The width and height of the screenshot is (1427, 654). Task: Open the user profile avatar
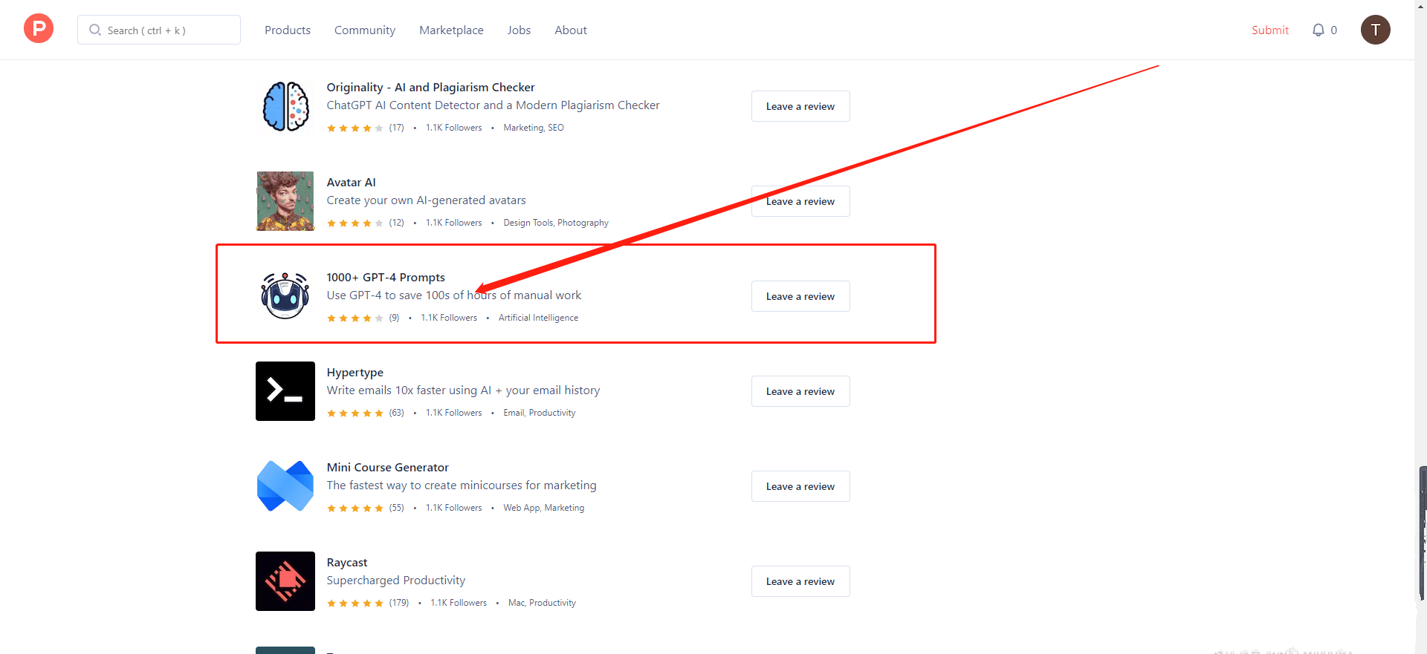pyautogui.click(x=1375, y=30)
